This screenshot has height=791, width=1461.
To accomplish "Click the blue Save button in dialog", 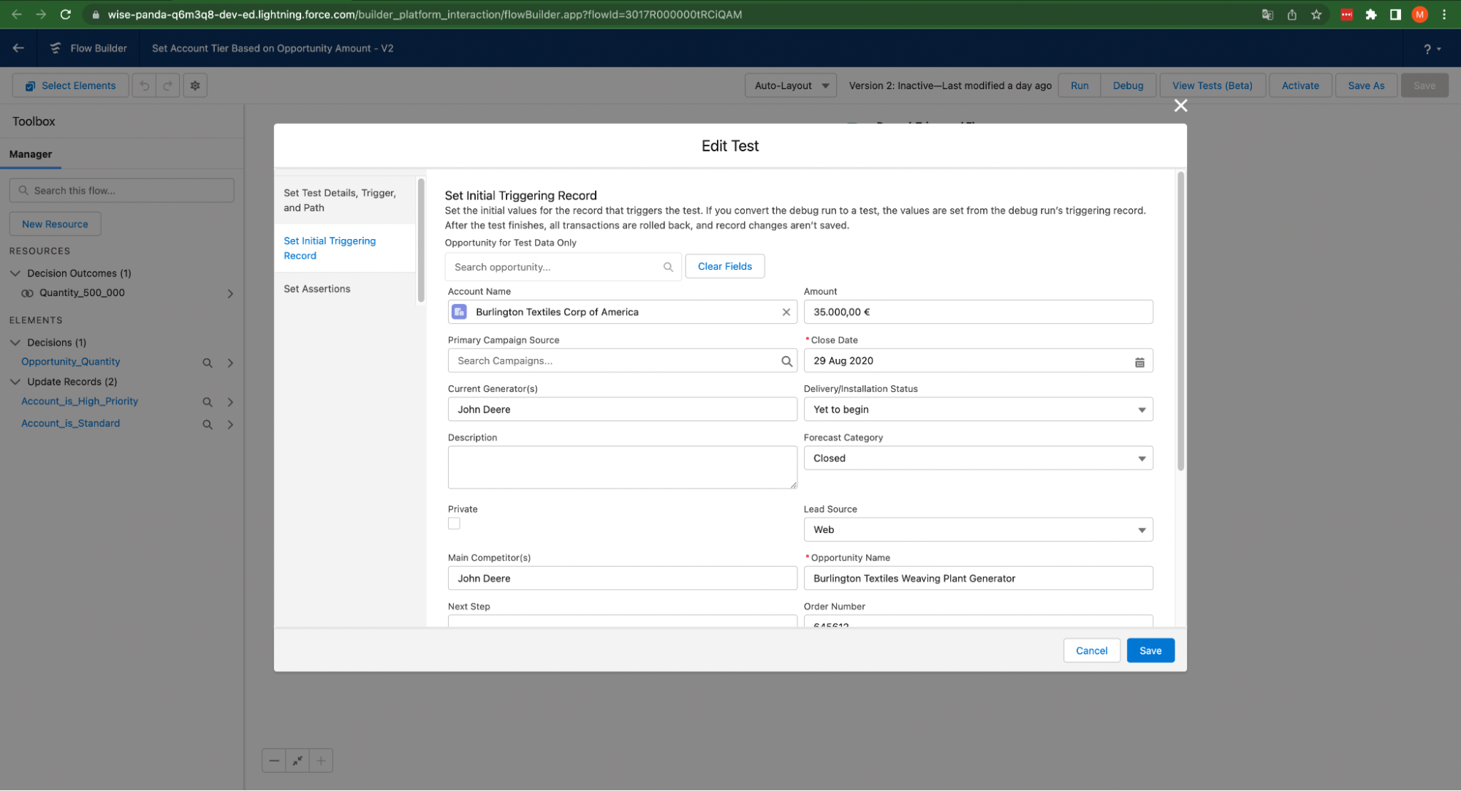I will tap(1150, 651).
